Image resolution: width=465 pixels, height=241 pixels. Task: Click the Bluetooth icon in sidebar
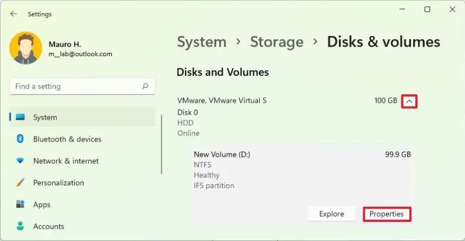coord(21,139)
